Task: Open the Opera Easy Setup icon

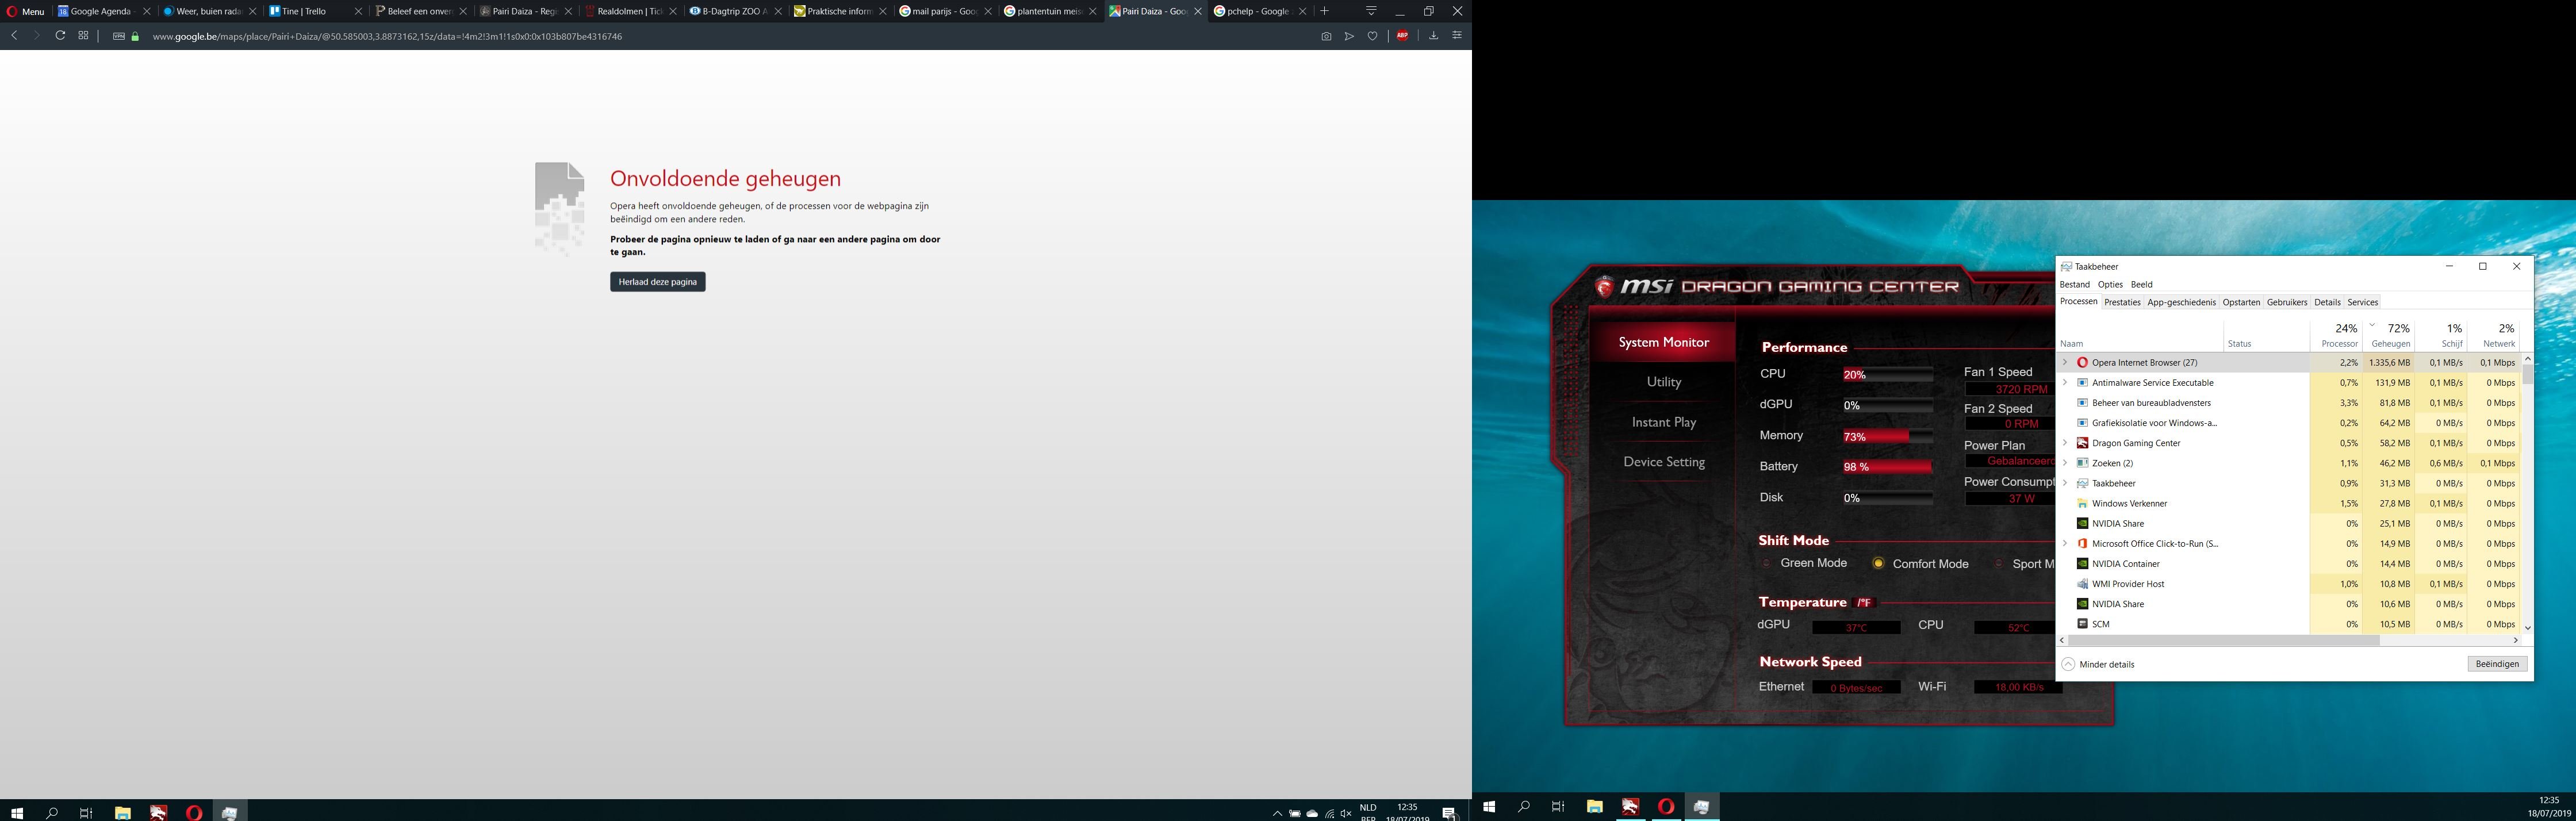Action: [x=1457, y=36]
